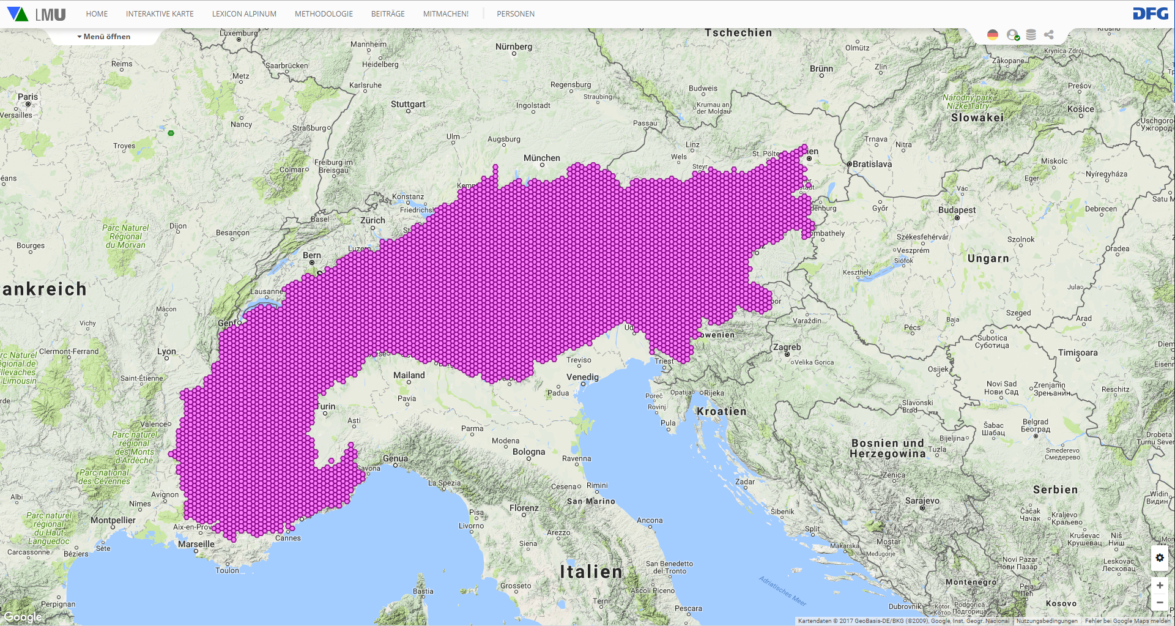Zoom in with the plus button

(x=1159, y=586)
